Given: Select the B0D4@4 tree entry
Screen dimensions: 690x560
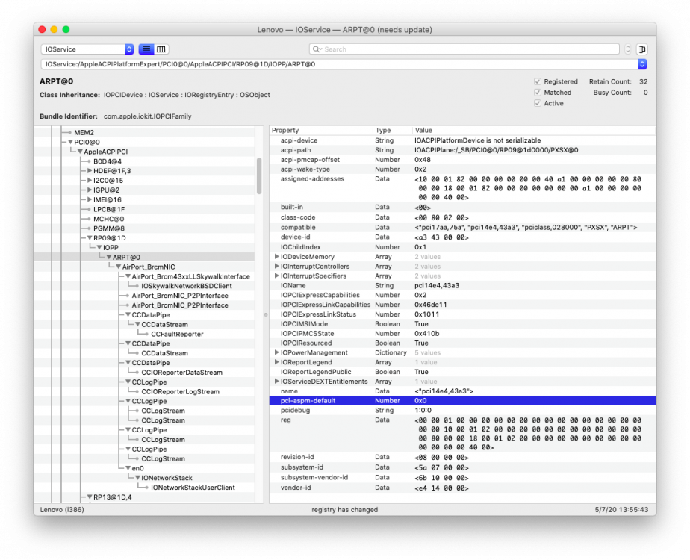Looking at the screenshot, I should (108, 161).
